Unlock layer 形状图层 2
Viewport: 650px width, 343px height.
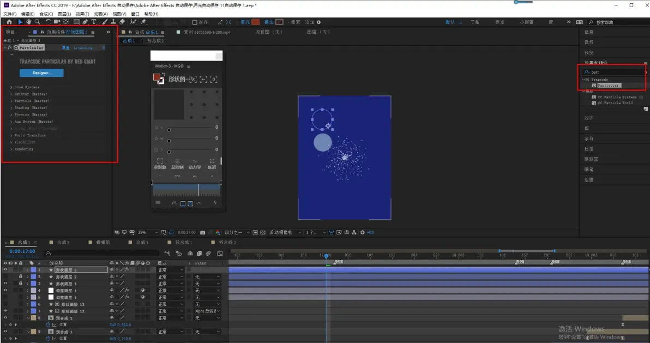[20, 276]
